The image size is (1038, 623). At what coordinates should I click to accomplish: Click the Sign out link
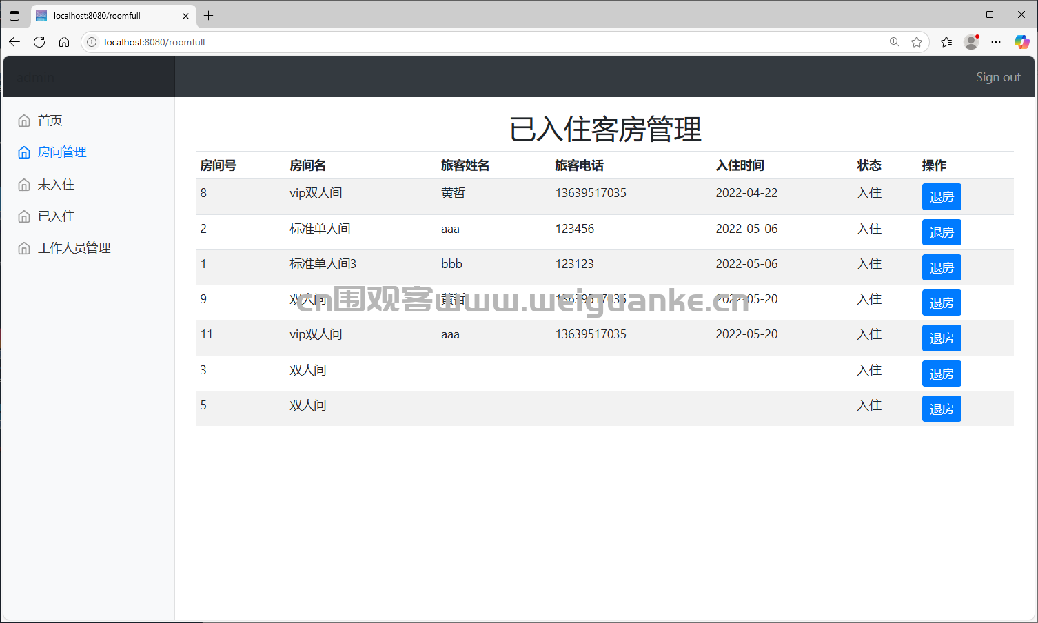click(x=998, y=76)
